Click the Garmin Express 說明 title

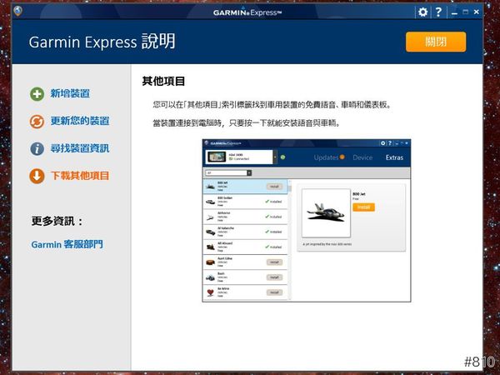tap(102, 42)
